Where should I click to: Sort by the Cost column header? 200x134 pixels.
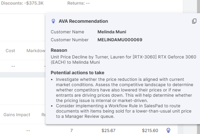(x=10, y=51)
